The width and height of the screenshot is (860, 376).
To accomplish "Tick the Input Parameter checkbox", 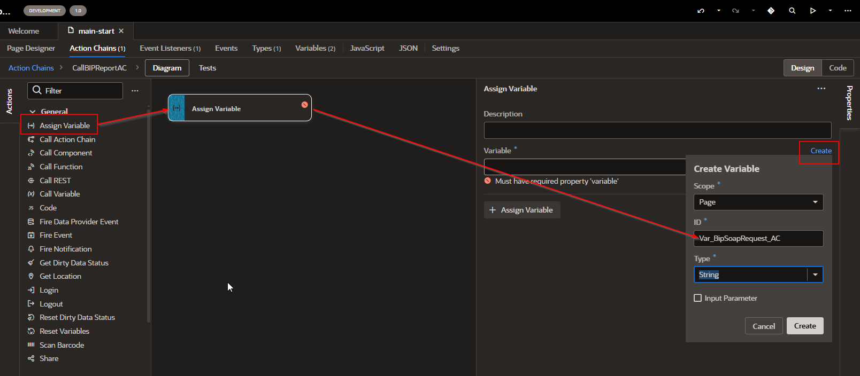I will click(x=697, y=298).
